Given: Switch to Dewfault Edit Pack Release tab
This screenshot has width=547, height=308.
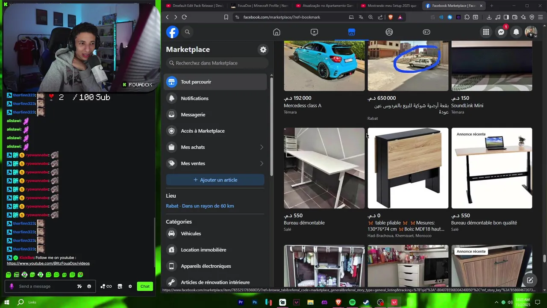Looking at the screenshot, I should pos(195,6).
